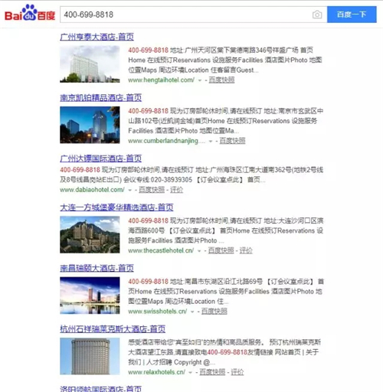Click red 400-699-8818 in 广州享泰 snippet
The image size is (383, 392).
[x=149, y=50]
